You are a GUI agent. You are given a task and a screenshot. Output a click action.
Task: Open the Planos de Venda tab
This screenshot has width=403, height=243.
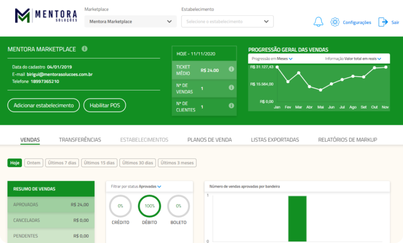[x=209, y=140]
